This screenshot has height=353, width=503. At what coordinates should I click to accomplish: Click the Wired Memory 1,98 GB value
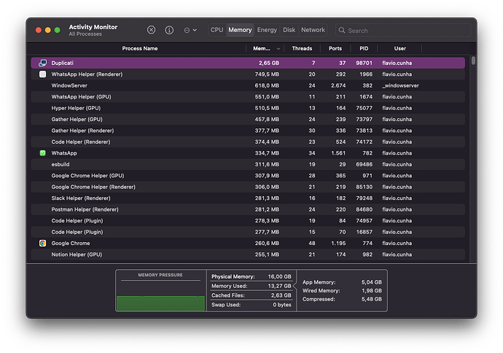click(372, 290)
